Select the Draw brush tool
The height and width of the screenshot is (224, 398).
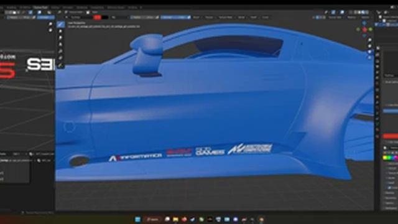pyautogui.click(x=60, y=24)
